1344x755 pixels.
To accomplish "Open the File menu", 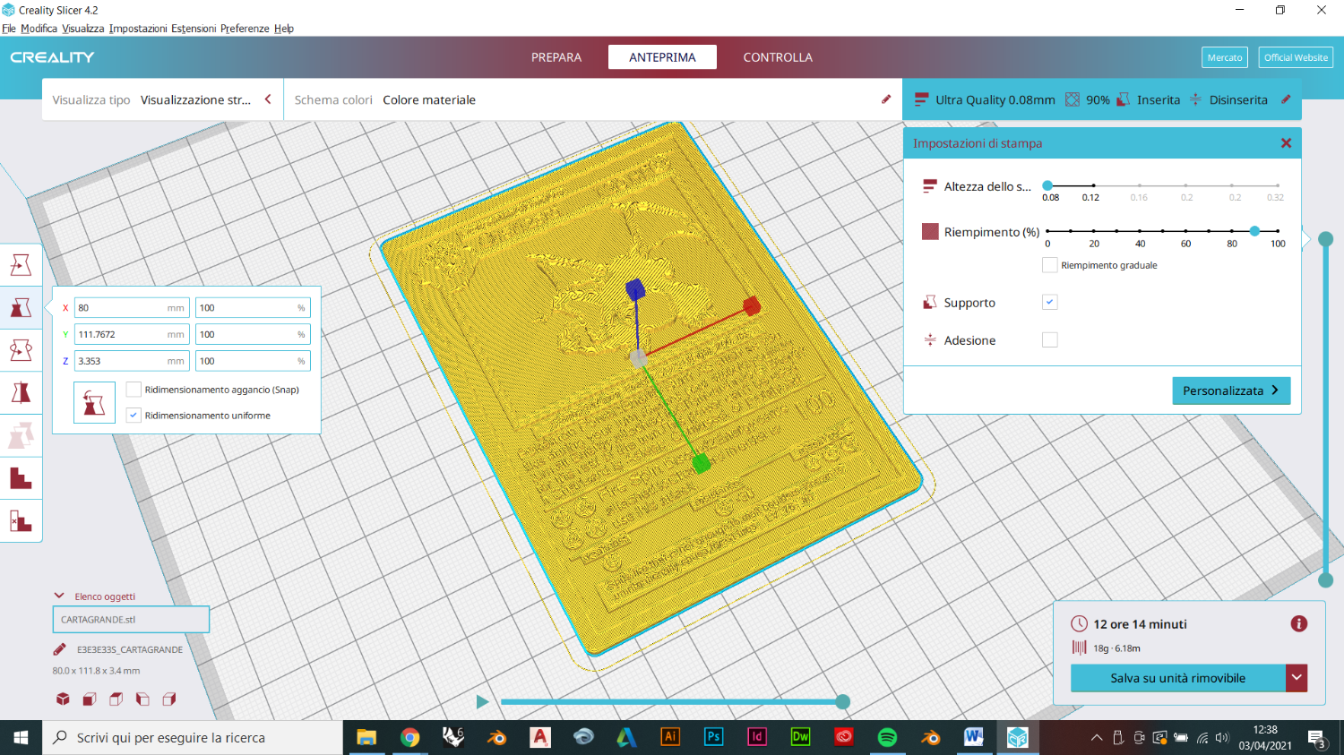I will 9,29.
